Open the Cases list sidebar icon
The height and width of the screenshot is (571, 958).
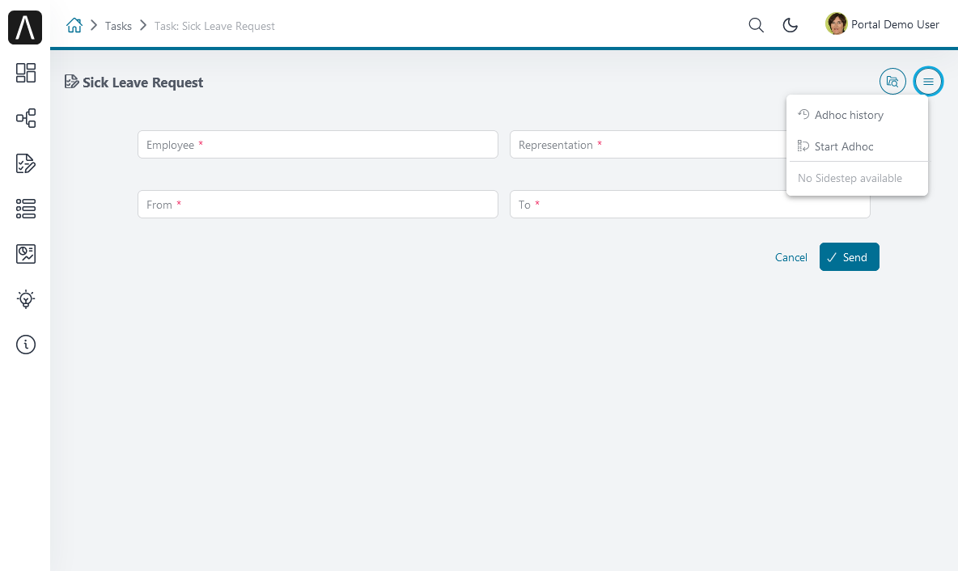pyautogui.click(x=26, y=208)
